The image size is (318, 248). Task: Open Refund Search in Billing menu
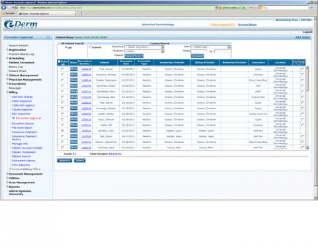(21, 157)
